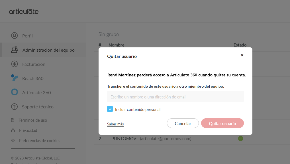
Task: Open Articulate 360 in sidebar
Action: 36,93
